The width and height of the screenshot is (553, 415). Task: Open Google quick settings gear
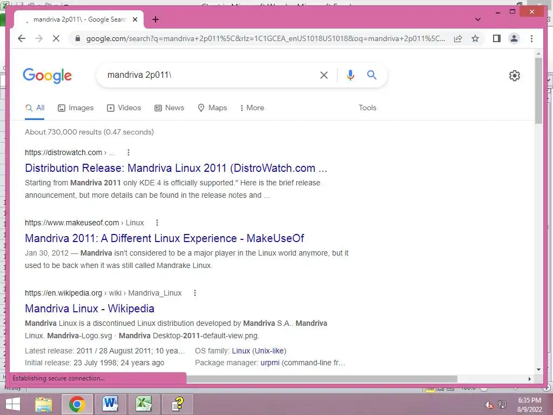(514, 76)
